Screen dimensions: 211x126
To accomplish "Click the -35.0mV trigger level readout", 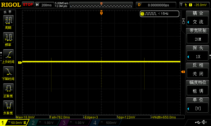I will (200, 5).
